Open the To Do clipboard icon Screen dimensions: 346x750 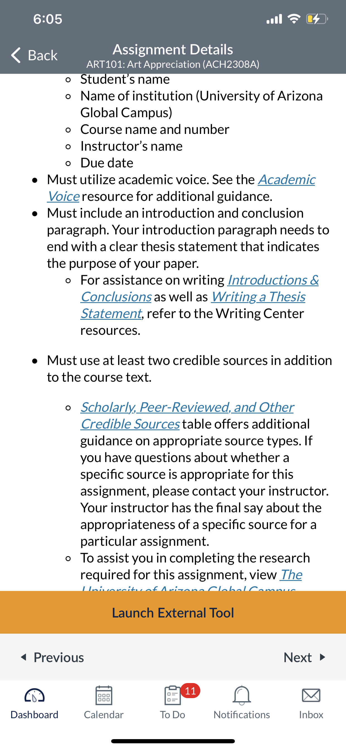click(173, 695)
